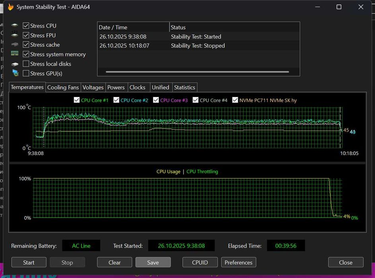
Task: Click the Date / Time column header
Action: point(133,27)
